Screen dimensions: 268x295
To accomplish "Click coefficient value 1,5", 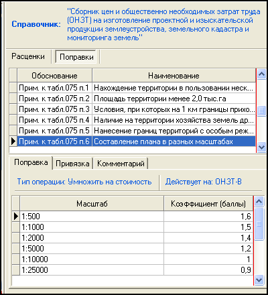I will [208, 227].
